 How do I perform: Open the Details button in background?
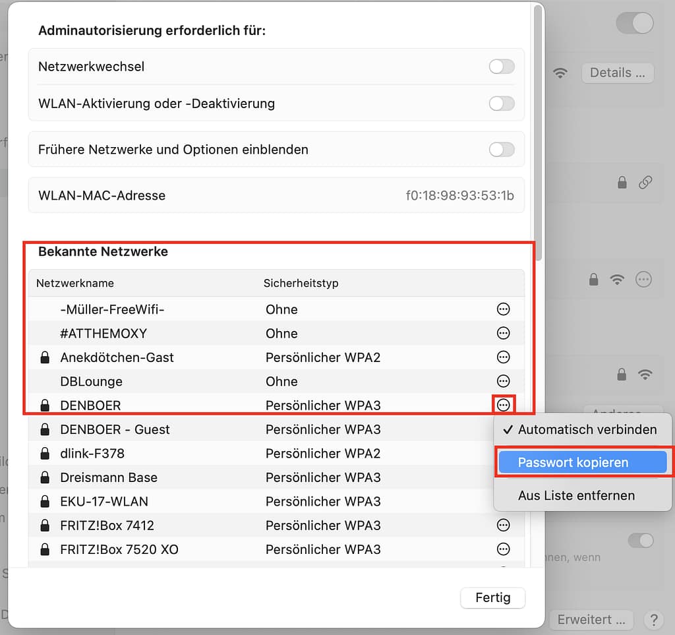[617, 73]
